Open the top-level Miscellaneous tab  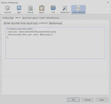point(53,18)
